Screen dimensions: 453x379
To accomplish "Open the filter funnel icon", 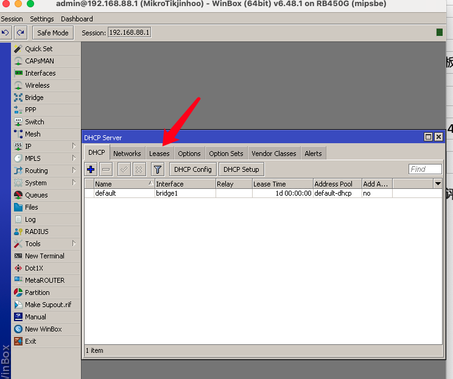I will [158, 169].
